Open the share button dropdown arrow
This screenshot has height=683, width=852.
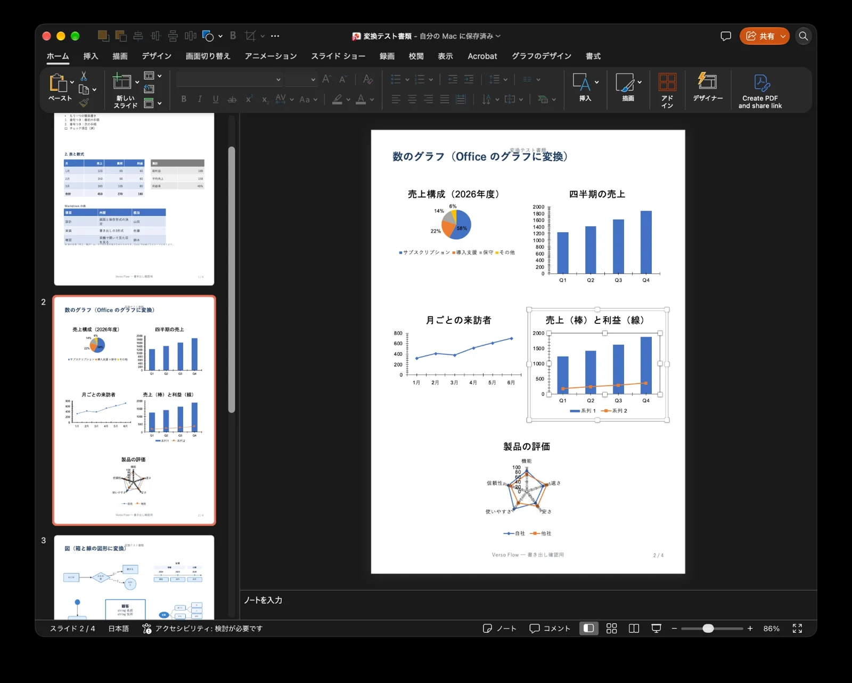(783, 36)
